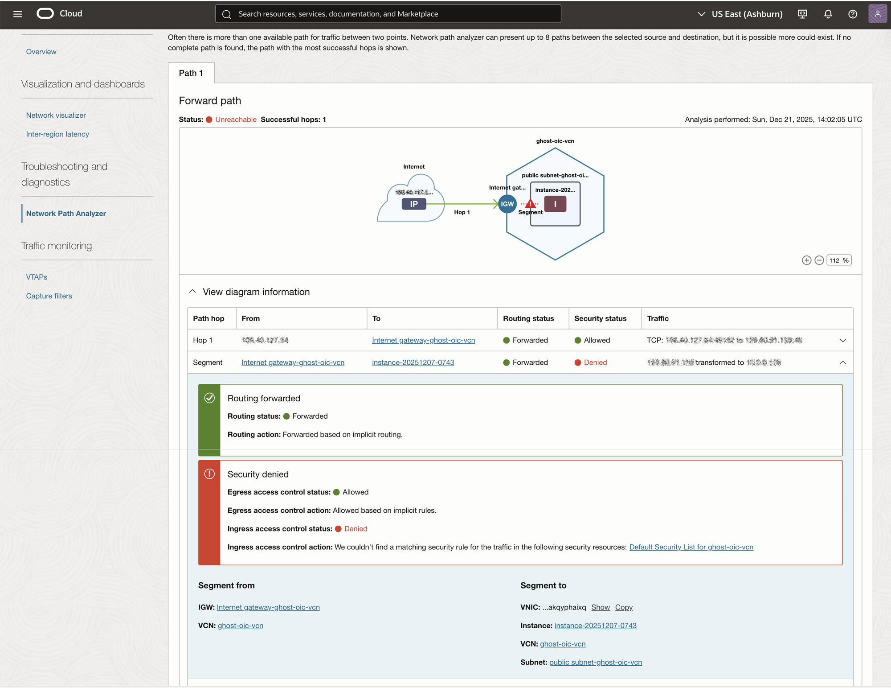This screenshot has height=688, width=891.
Task: Open the US East (Ashburn) region dropdown
Action: (740, 14)
